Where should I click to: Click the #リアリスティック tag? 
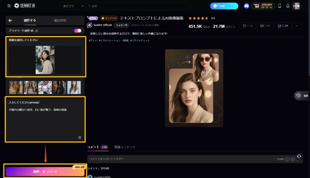pos(140,41)
